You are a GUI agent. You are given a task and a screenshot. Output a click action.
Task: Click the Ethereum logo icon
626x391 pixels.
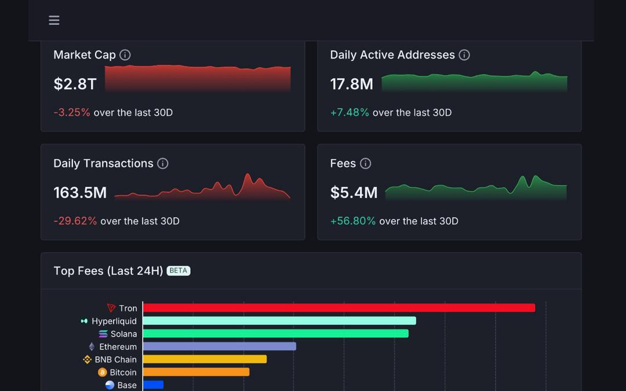pos(92,346)
